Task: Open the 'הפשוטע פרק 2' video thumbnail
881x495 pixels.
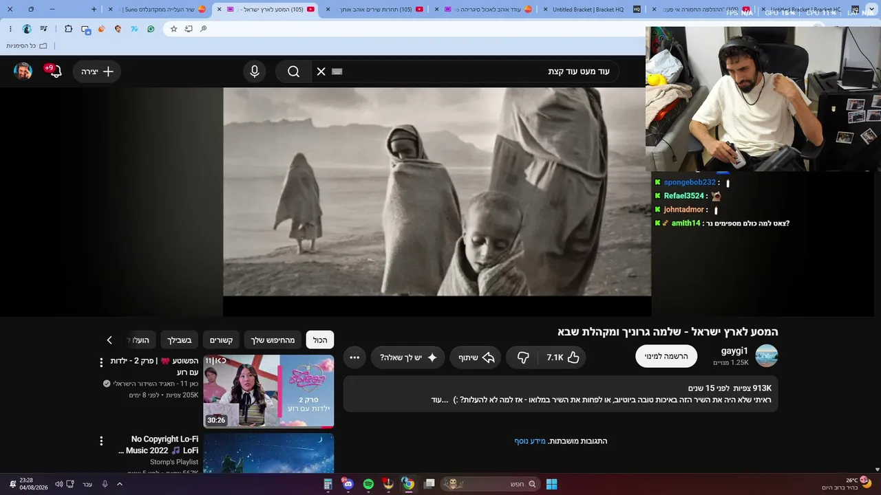Action: [268, 391]
